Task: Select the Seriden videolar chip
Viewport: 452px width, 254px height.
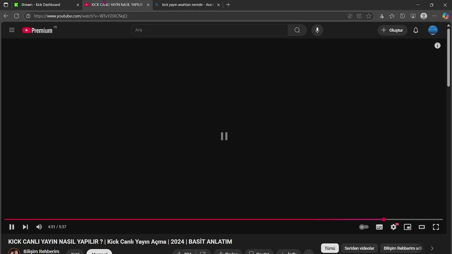Action: point(359,248)
